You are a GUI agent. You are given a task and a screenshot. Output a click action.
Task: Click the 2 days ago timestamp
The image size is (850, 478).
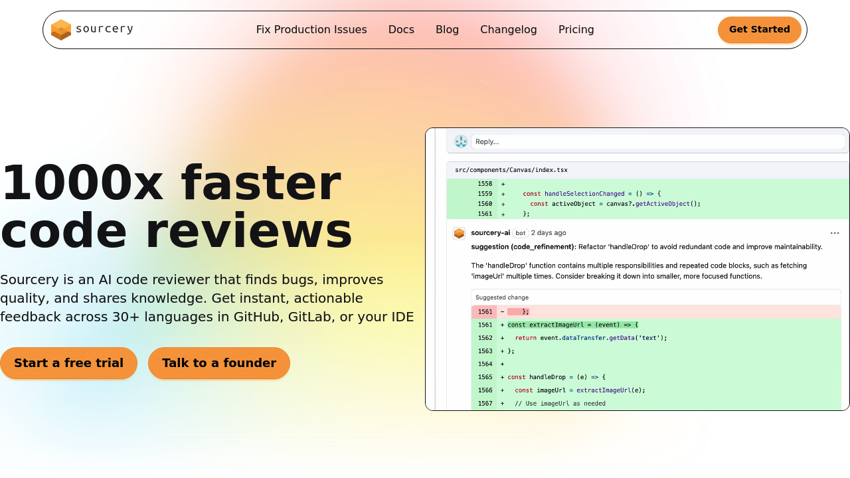click(549, 233)
